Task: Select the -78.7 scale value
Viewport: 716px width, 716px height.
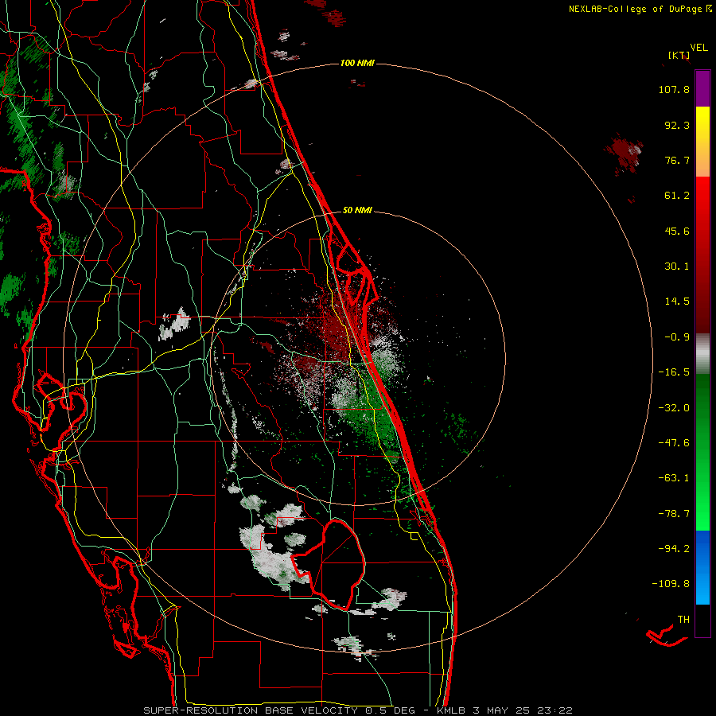Action: pyautogui.click(x=674, y=514)
